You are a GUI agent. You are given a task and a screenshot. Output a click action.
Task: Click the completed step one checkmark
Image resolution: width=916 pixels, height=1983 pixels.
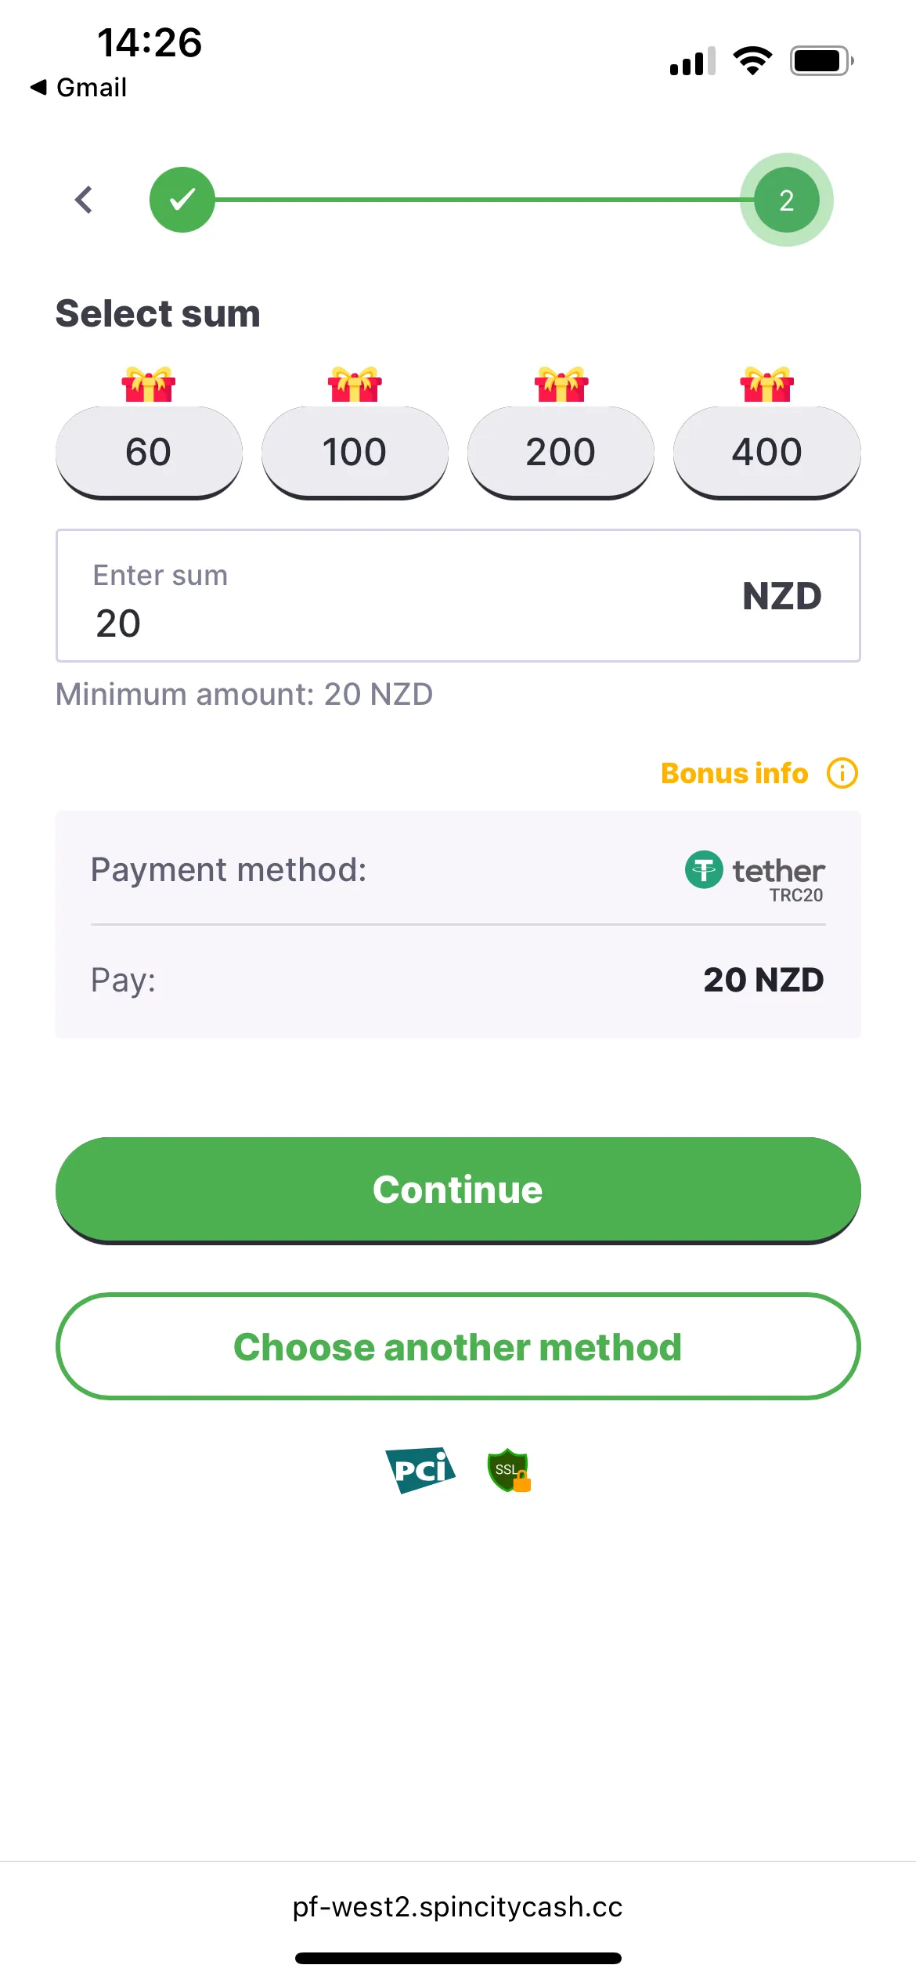click(182, 200)
